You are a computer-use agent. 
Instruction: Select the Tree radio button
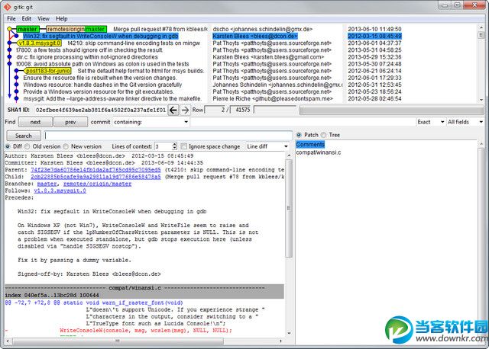(323, 135)
